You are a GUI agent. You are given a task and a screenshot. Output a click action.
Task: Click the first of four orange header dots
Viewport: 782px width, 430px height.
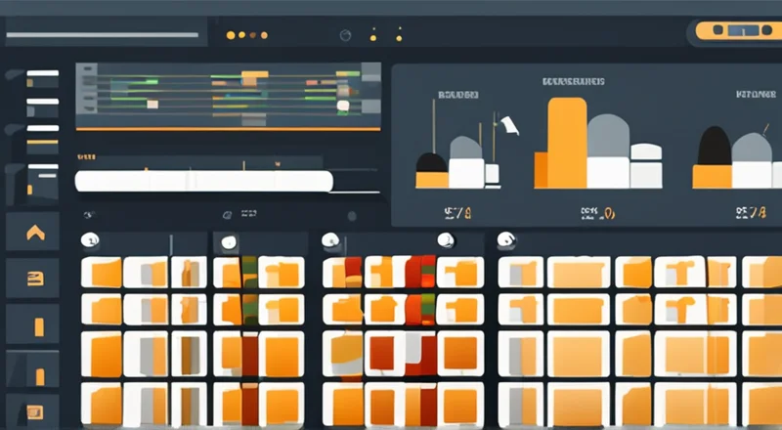231,35
